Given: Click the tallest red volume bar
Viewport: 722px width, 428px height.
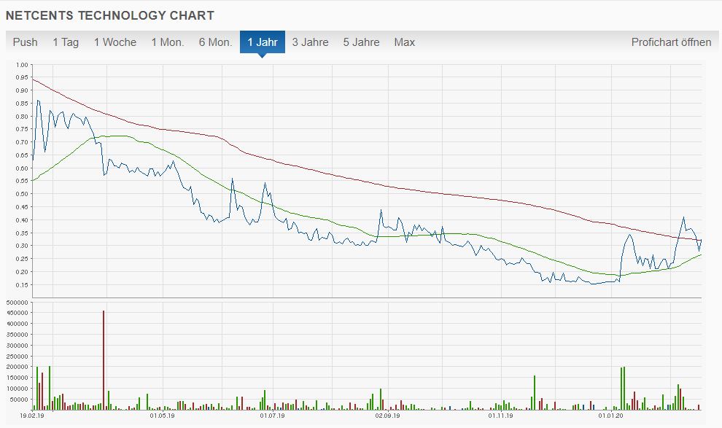Looking at the screenshot, I should coord(104,360).
